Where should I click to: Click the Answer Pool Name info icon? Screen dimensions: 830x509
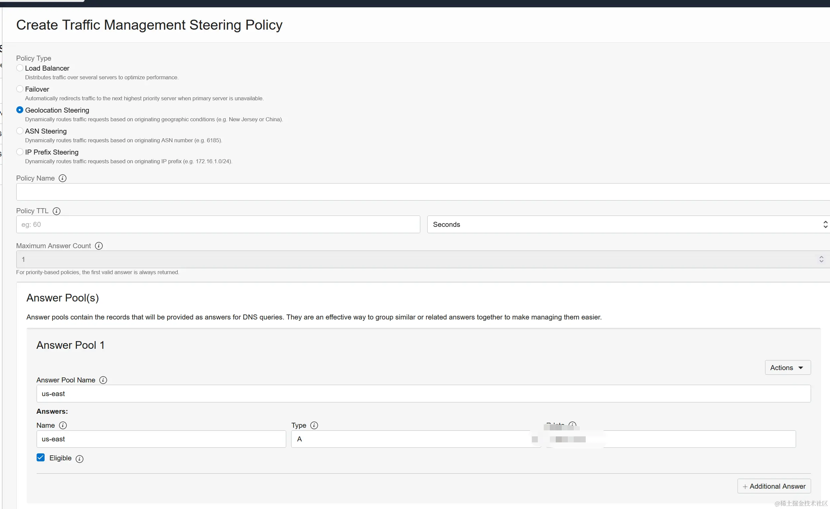click(103, 380)
